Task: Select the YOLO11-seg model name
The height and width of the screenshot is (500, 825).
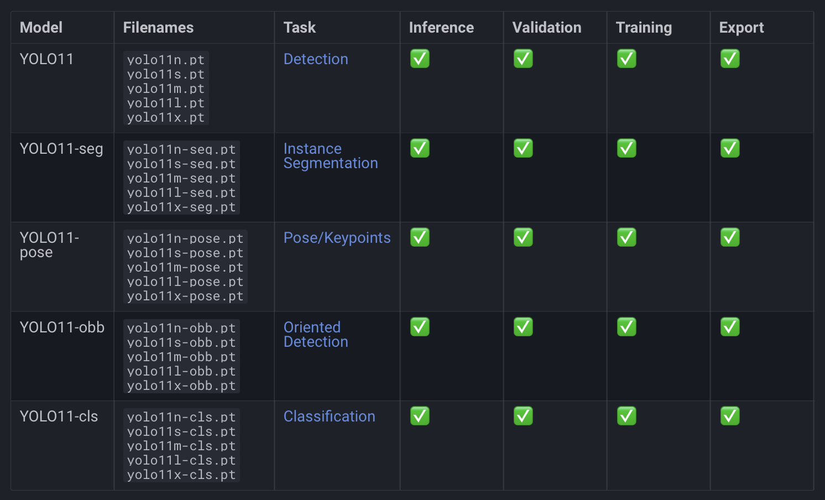Action: (61, 149)
